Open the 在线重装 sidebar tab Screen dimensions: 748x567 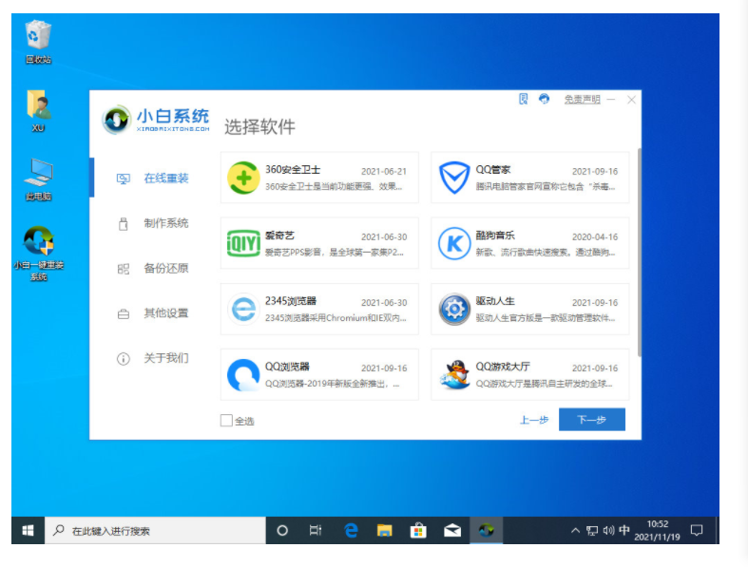pos(165,179)
